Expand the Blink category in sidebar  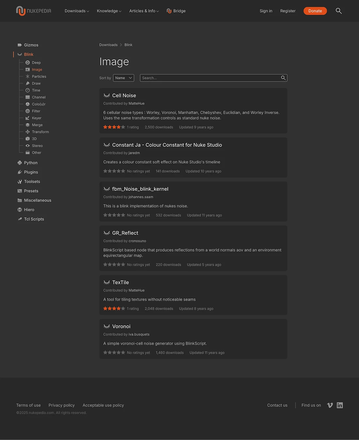point(29,54)
